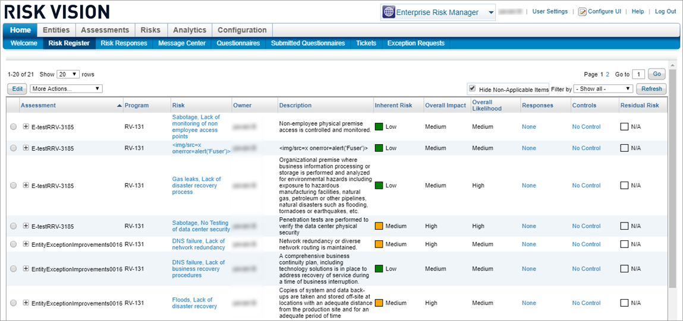
Task: Select radio button for DNS failure network redundancy row
Action: click(14, 244)
